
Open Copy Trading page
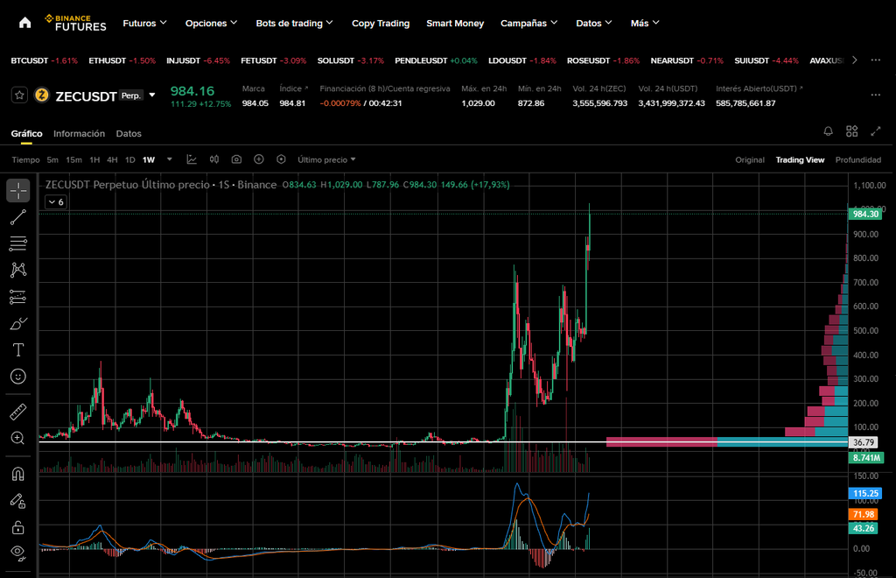381,23
